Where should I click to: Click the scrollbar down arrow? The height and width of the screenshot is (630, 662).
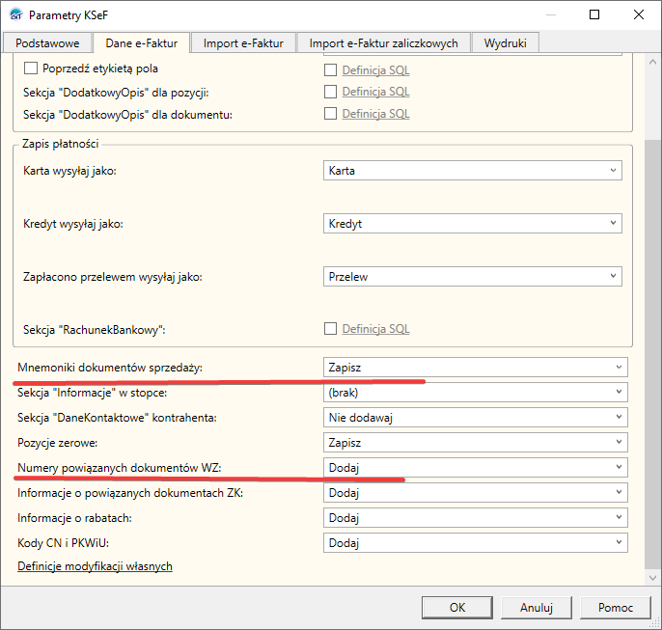pyautogui.click(x=652, y=577)
